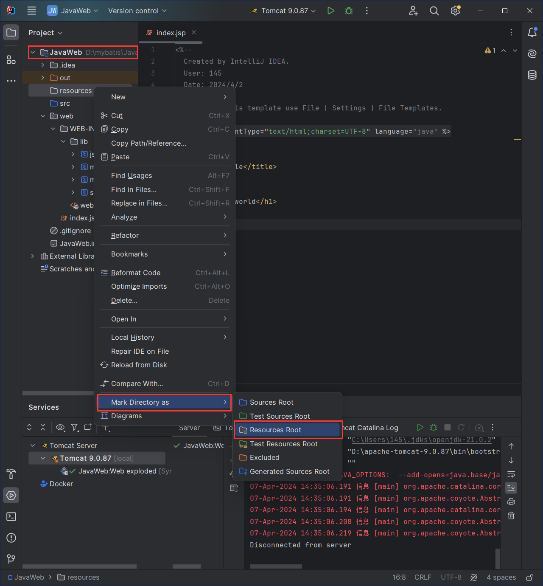Run the Tomcat 9.0.87 configuration
This screenshot has width=543, height=586.
330,11
